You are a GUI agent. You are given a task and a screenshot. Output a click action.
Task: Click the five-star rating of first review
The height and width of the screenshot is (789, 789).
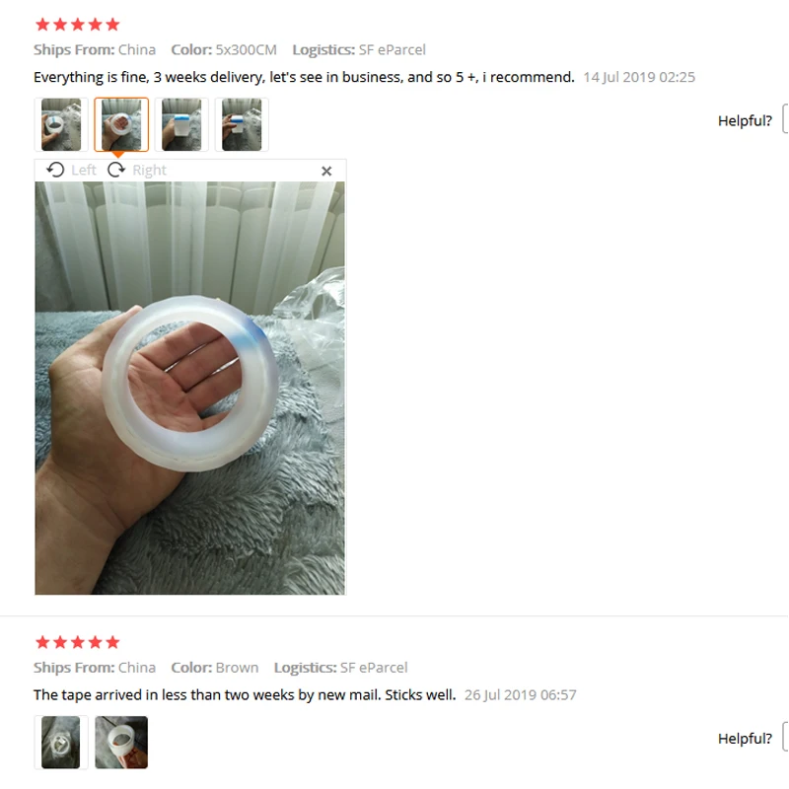point(78,24)
